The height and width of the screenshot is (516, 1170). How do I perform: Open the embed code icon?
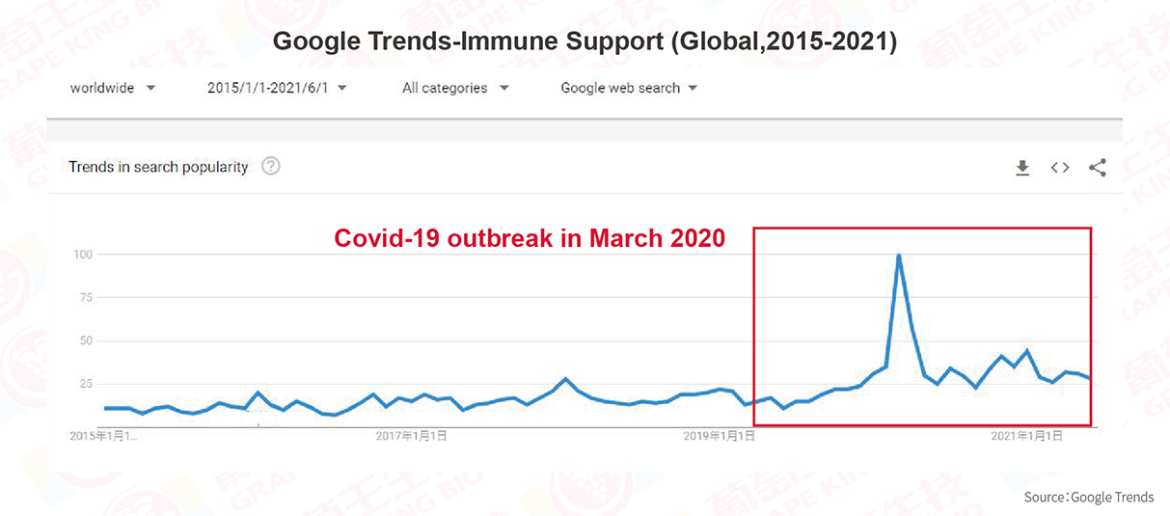pyautogui.click(x=1060, y=168)
